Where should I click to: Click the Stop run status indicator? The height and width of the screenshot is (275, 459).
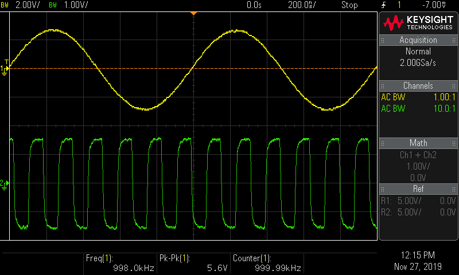349,5
